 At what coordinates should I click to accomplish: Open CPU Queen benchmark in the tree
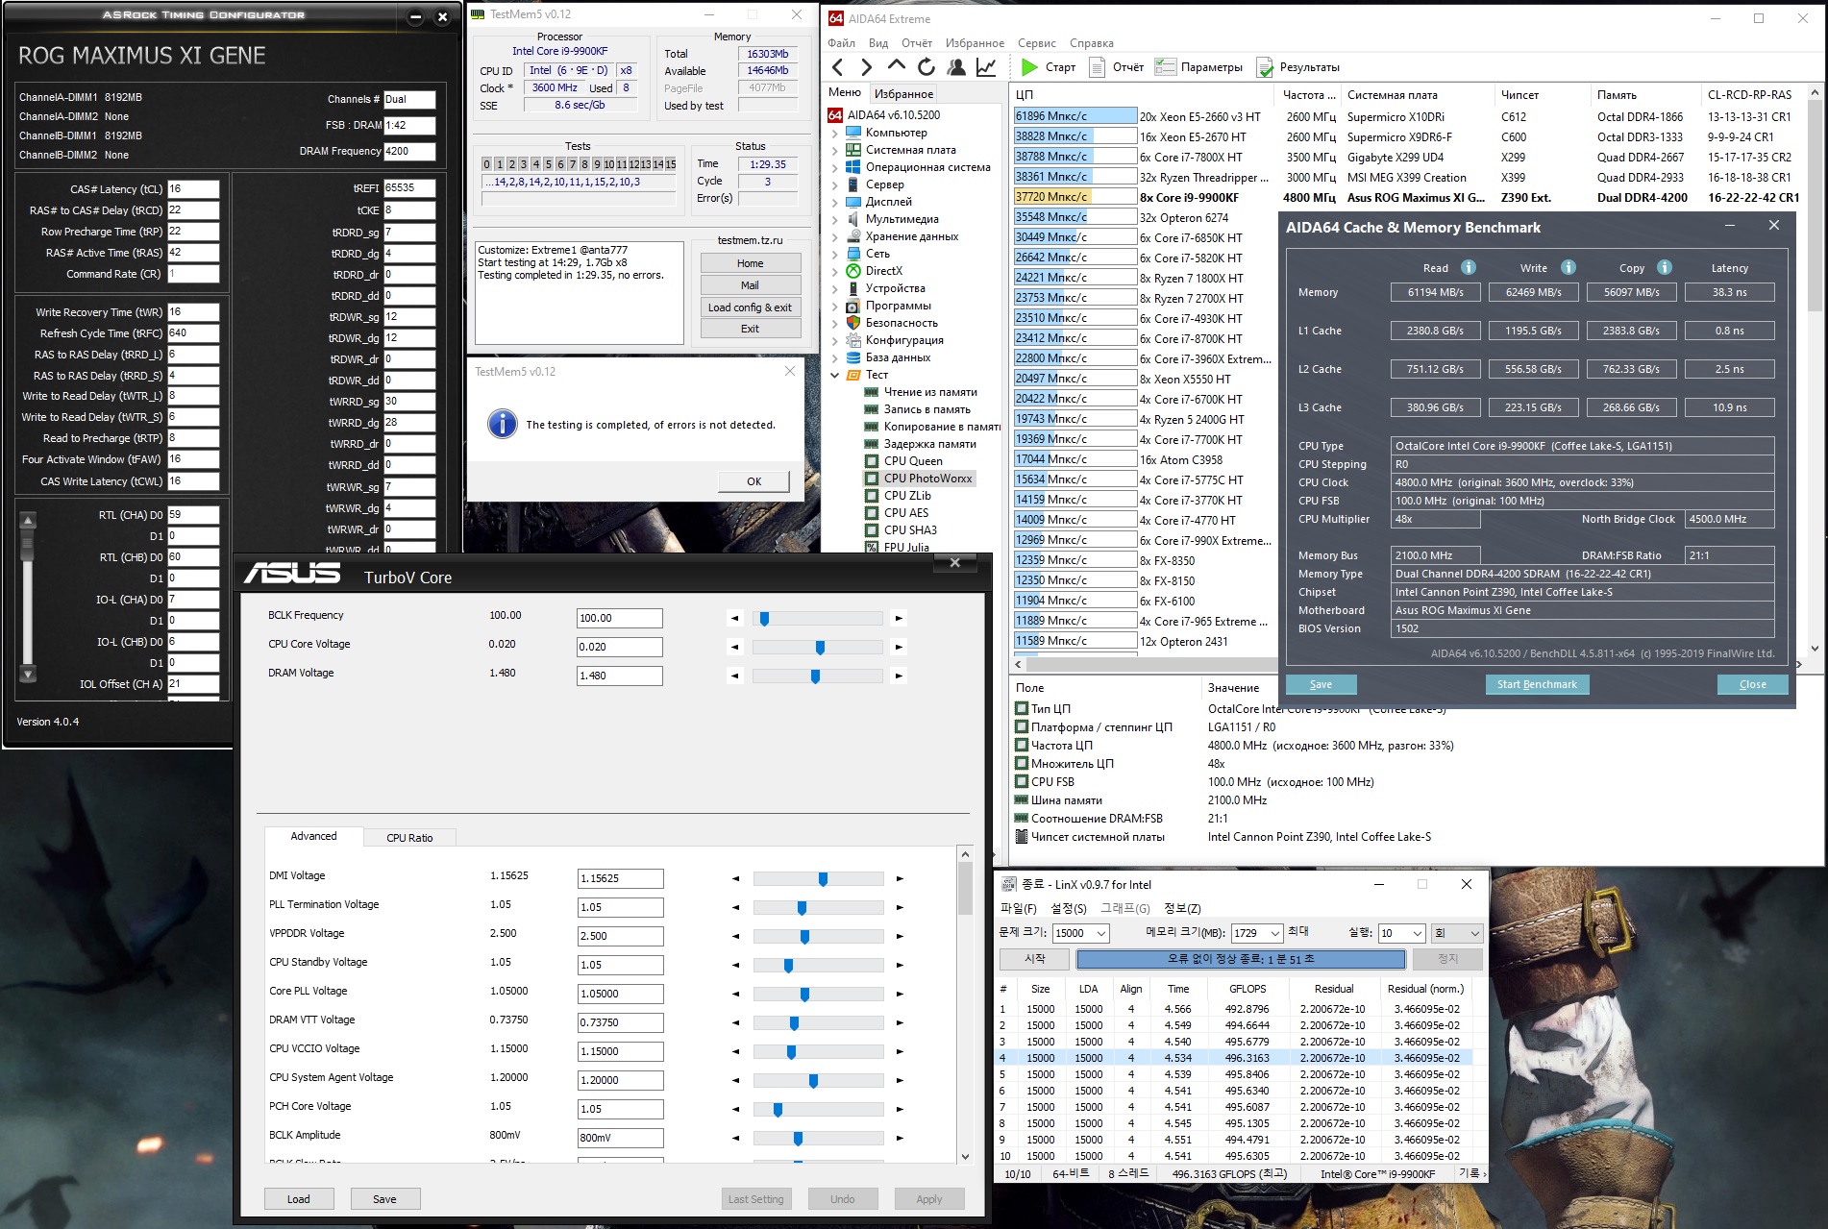(x=912, y=461)
